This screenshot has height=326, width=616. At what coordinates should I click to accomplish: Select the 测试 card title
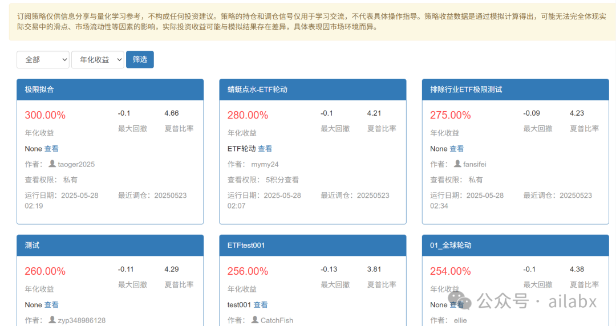tap(32, 246)
